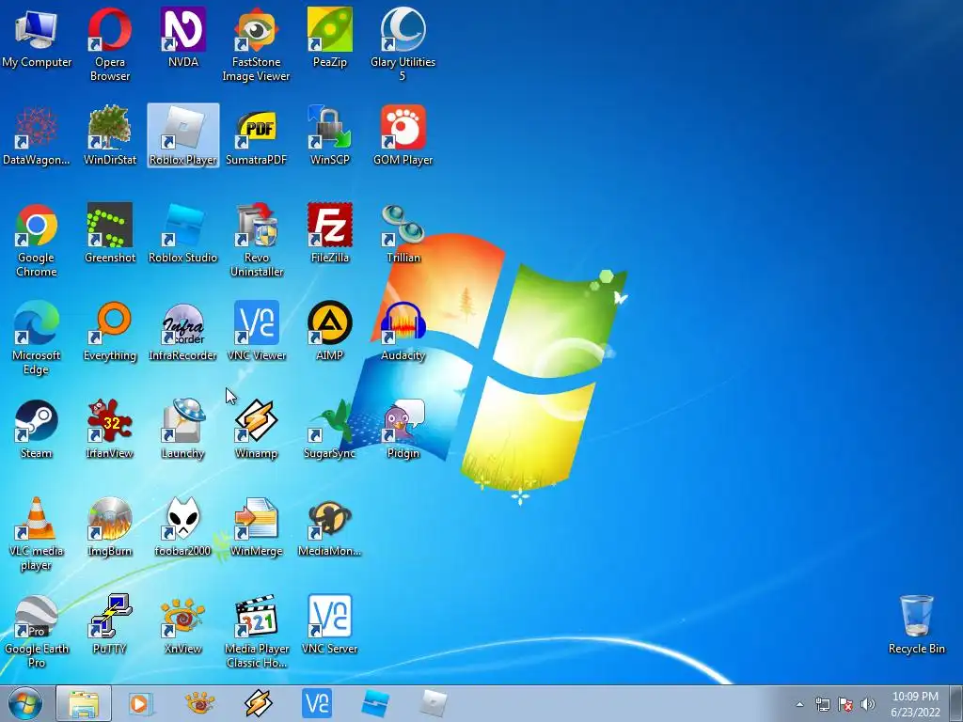Open Roblox Studio taskbar icon
Screen dimensions: 963x722
(x=375, y=703)
